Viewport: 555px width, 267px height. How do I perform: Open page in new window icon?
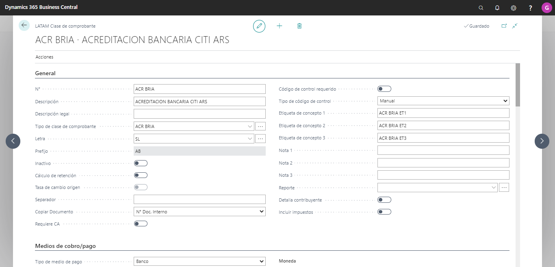(504, 26)
